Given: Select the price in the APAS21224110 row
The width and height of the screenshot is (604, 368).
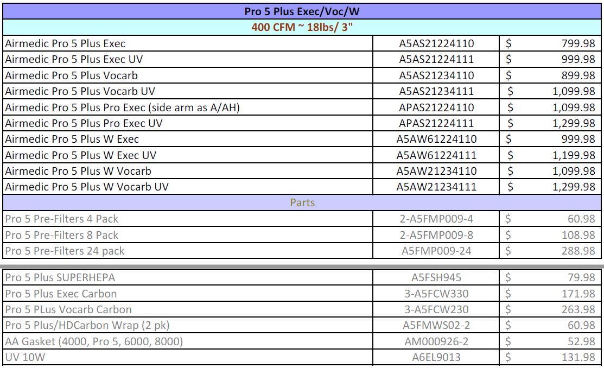Looking at the screenshot, I should [550, 107].
